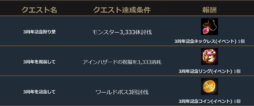Click the 3rd anniversary ring icon

(209, 57)
